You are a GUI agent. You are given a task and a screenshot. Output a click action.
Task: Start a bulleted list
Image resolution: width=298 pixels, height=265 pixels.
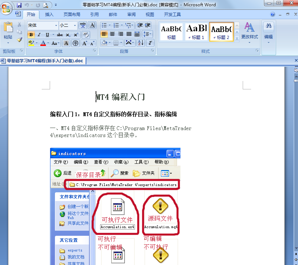coord(104,25)
